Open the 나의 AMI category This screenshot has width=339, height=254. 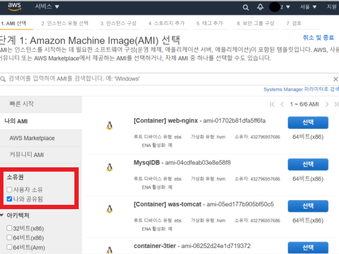[x=41, y=121]
